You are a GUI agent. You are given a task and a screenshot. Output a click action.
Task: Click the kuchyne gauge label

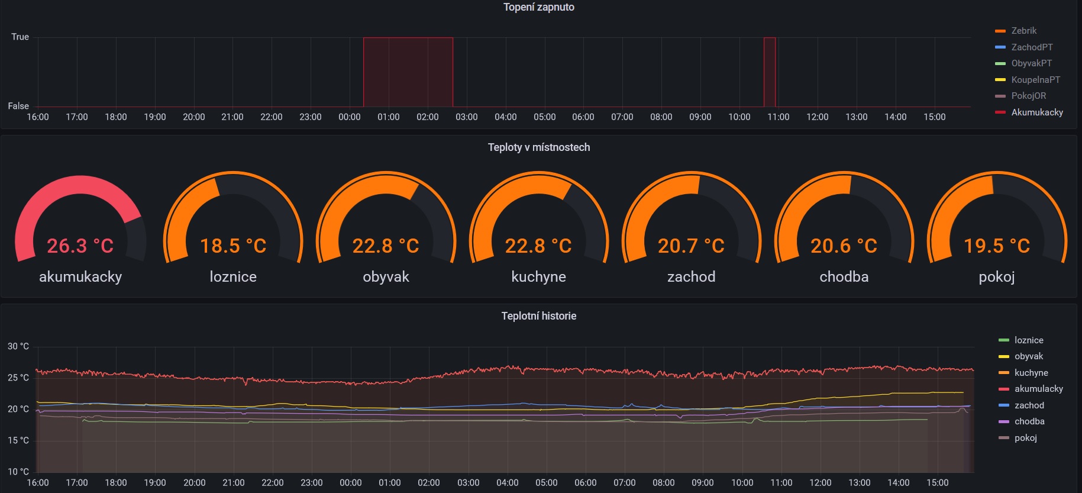click(x=538, y=277)
